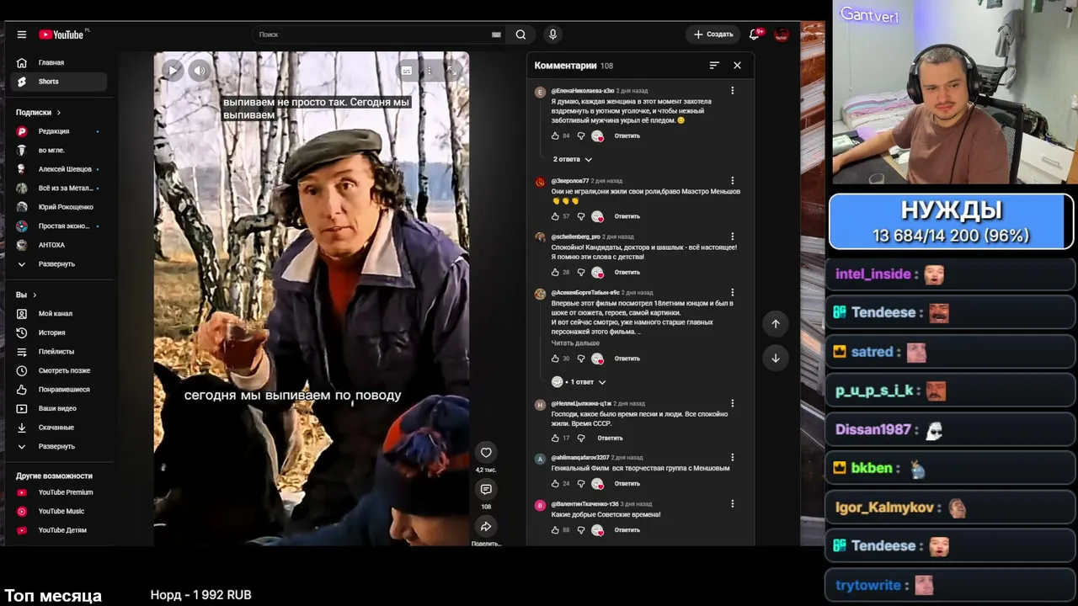Mute the Shorts video volume
This screenshot has width=1078, height=606.
(x=200, y=71)
